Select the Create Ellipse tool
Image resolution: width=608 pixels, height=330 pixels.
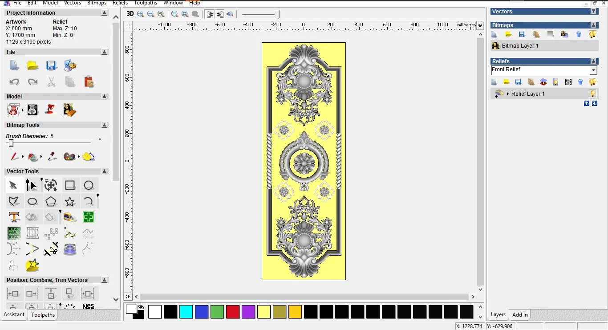(32, 202)
